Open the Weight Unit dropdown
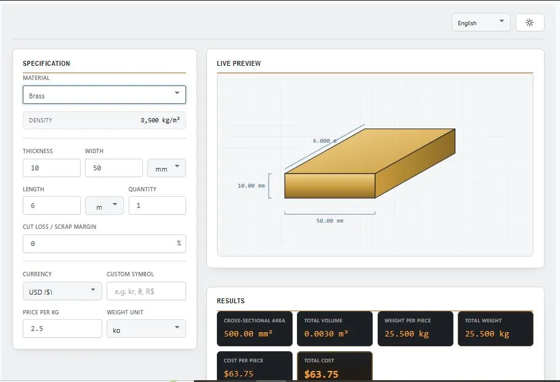The image size is (560, 382). (146, 328)
